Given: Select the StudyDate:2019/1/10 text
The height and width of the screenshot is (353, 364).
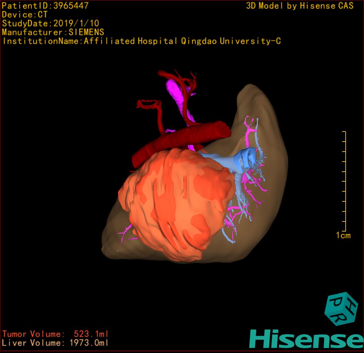Looking at the screenshot, I should (51, 24).
